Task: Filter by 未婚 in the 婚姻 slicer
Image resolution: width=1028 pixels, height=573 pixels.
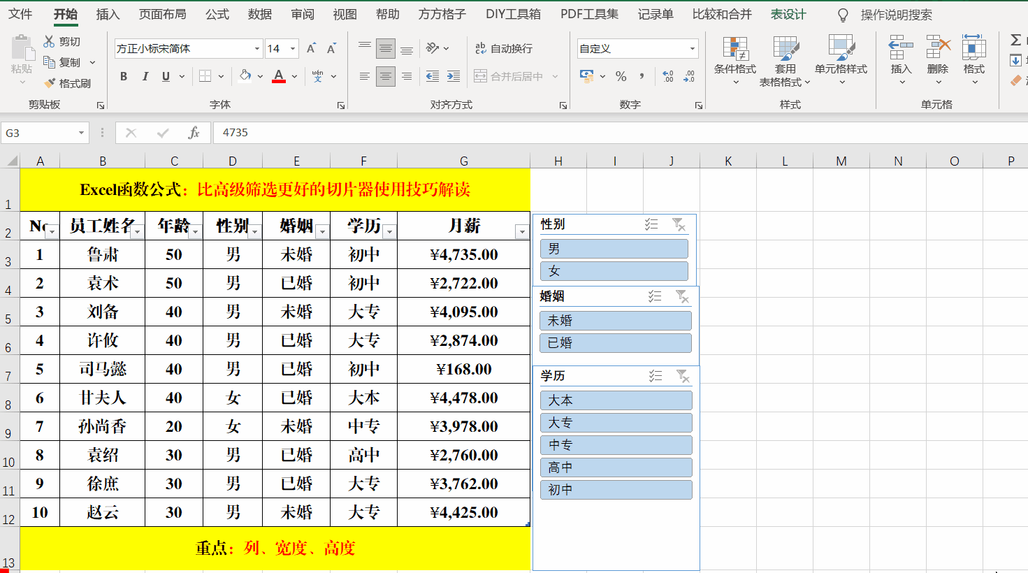Action: 616,321
